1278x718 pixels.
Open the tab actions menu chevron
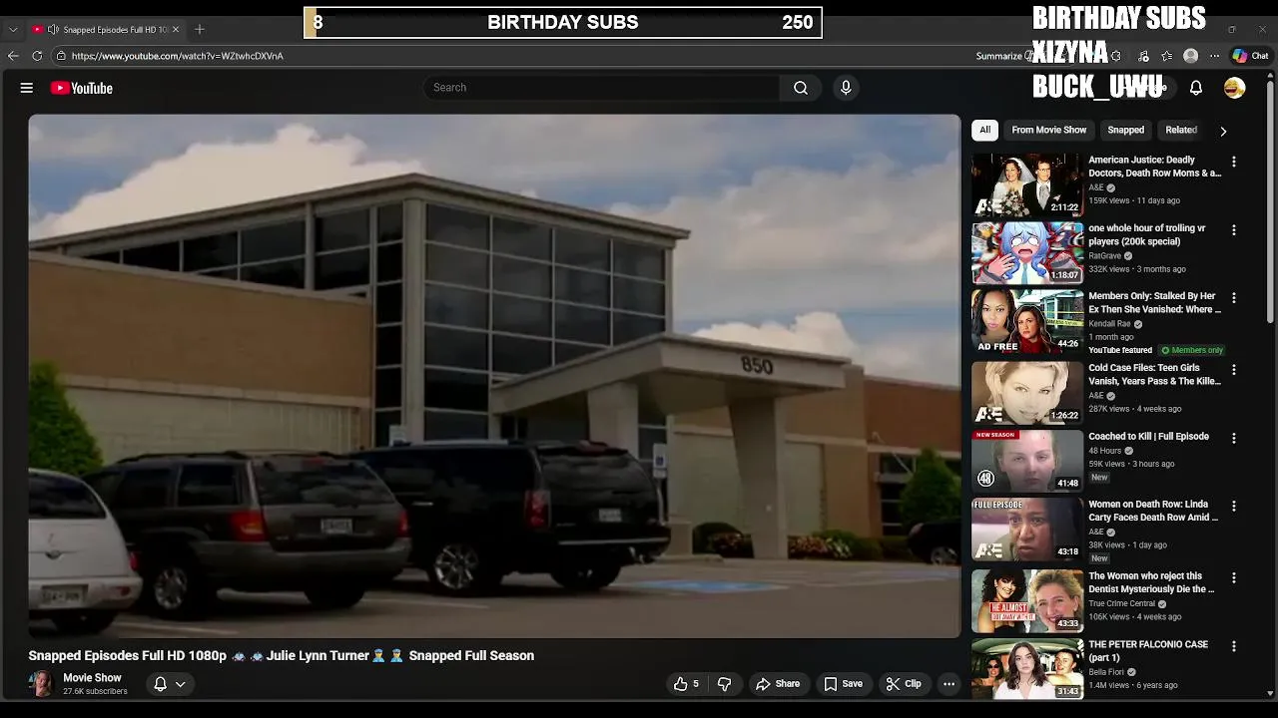pyautogui.click(x=13, y=29)
